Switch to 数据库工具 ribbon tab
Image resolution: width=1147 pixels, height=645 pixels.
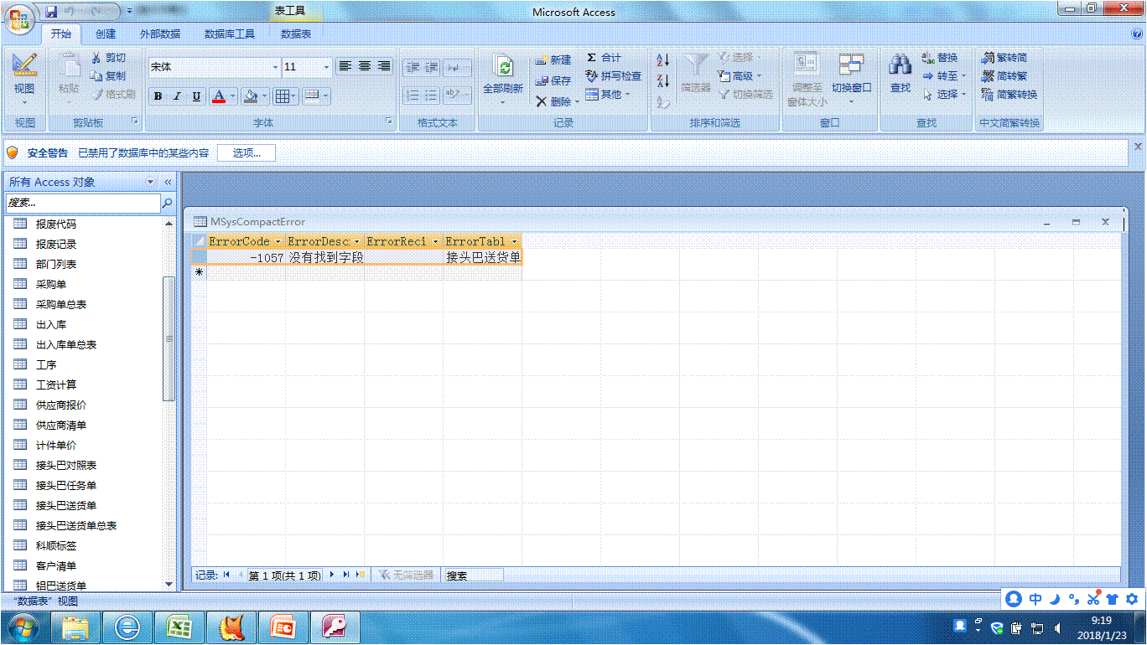pos(230,34)
